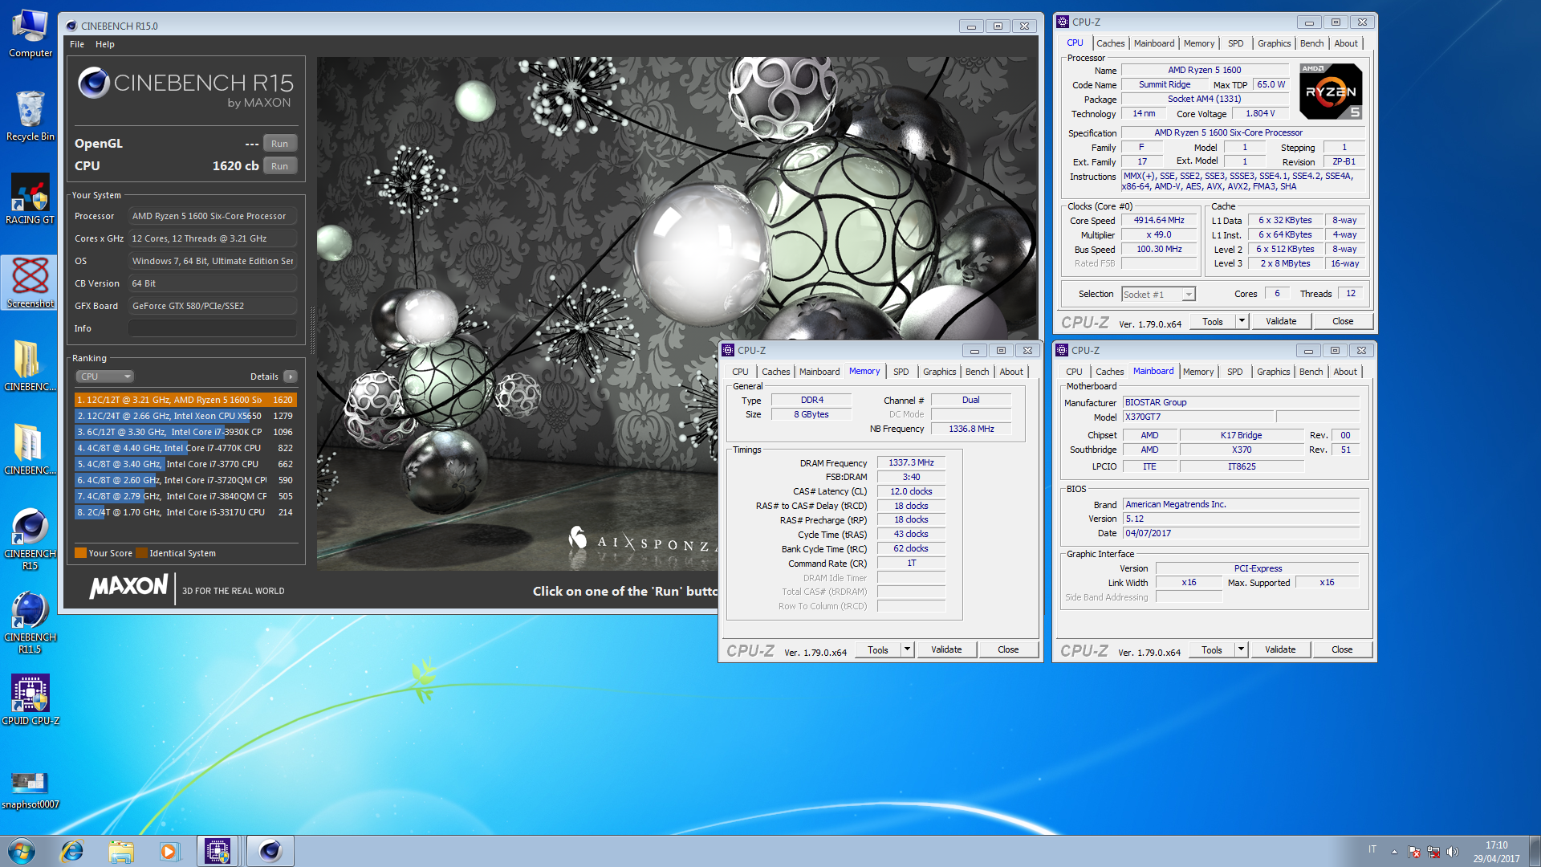Image resolution: width=1541 pixels, height=867 pixels.
Task: Click the Tools button in the Memory CPU-Z window
Action: tap(878, 649)
